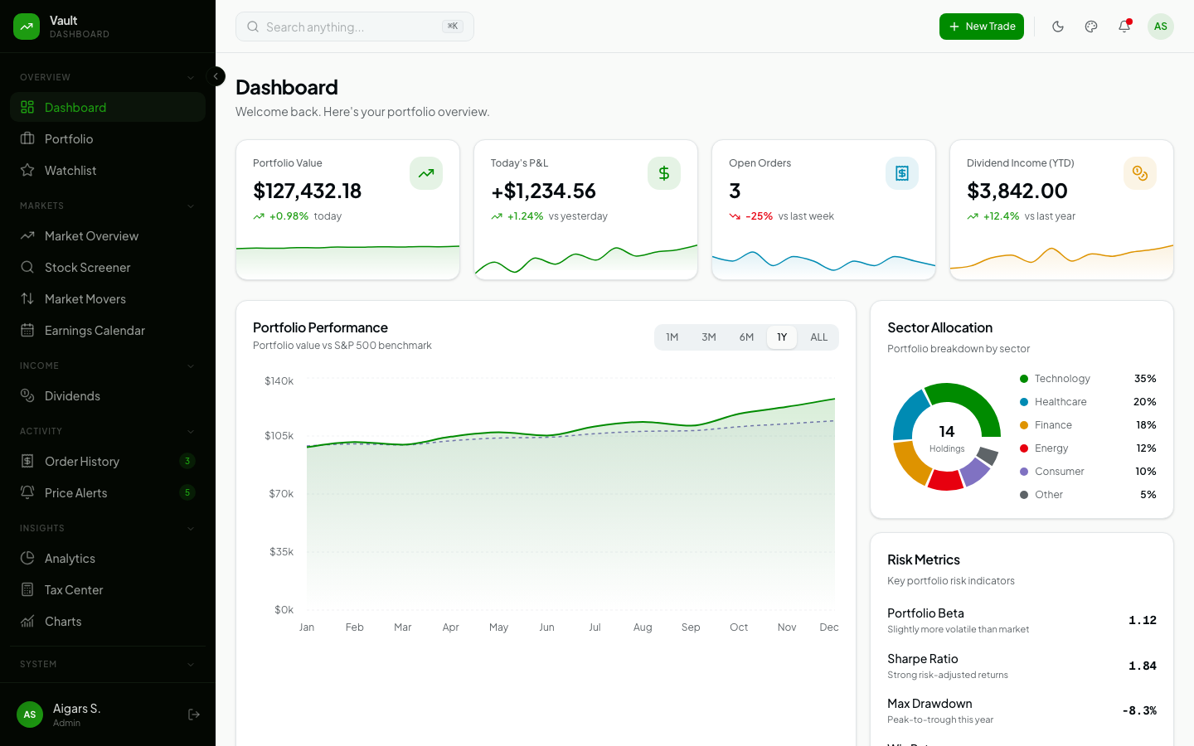This screenshot has height=746, width=1194.
Task: Click the Dividends coin icon
Action: coord(27,395)
